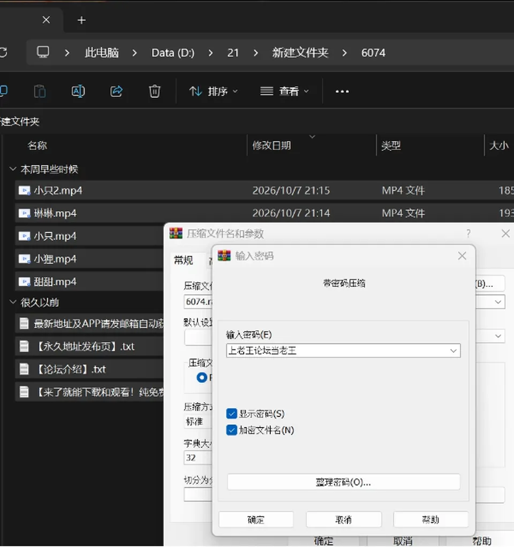Image resolution: width=514 pixels, height=547 pixels.
Task: Click the rename icon in Explorer toolbar
Action: 78,92
